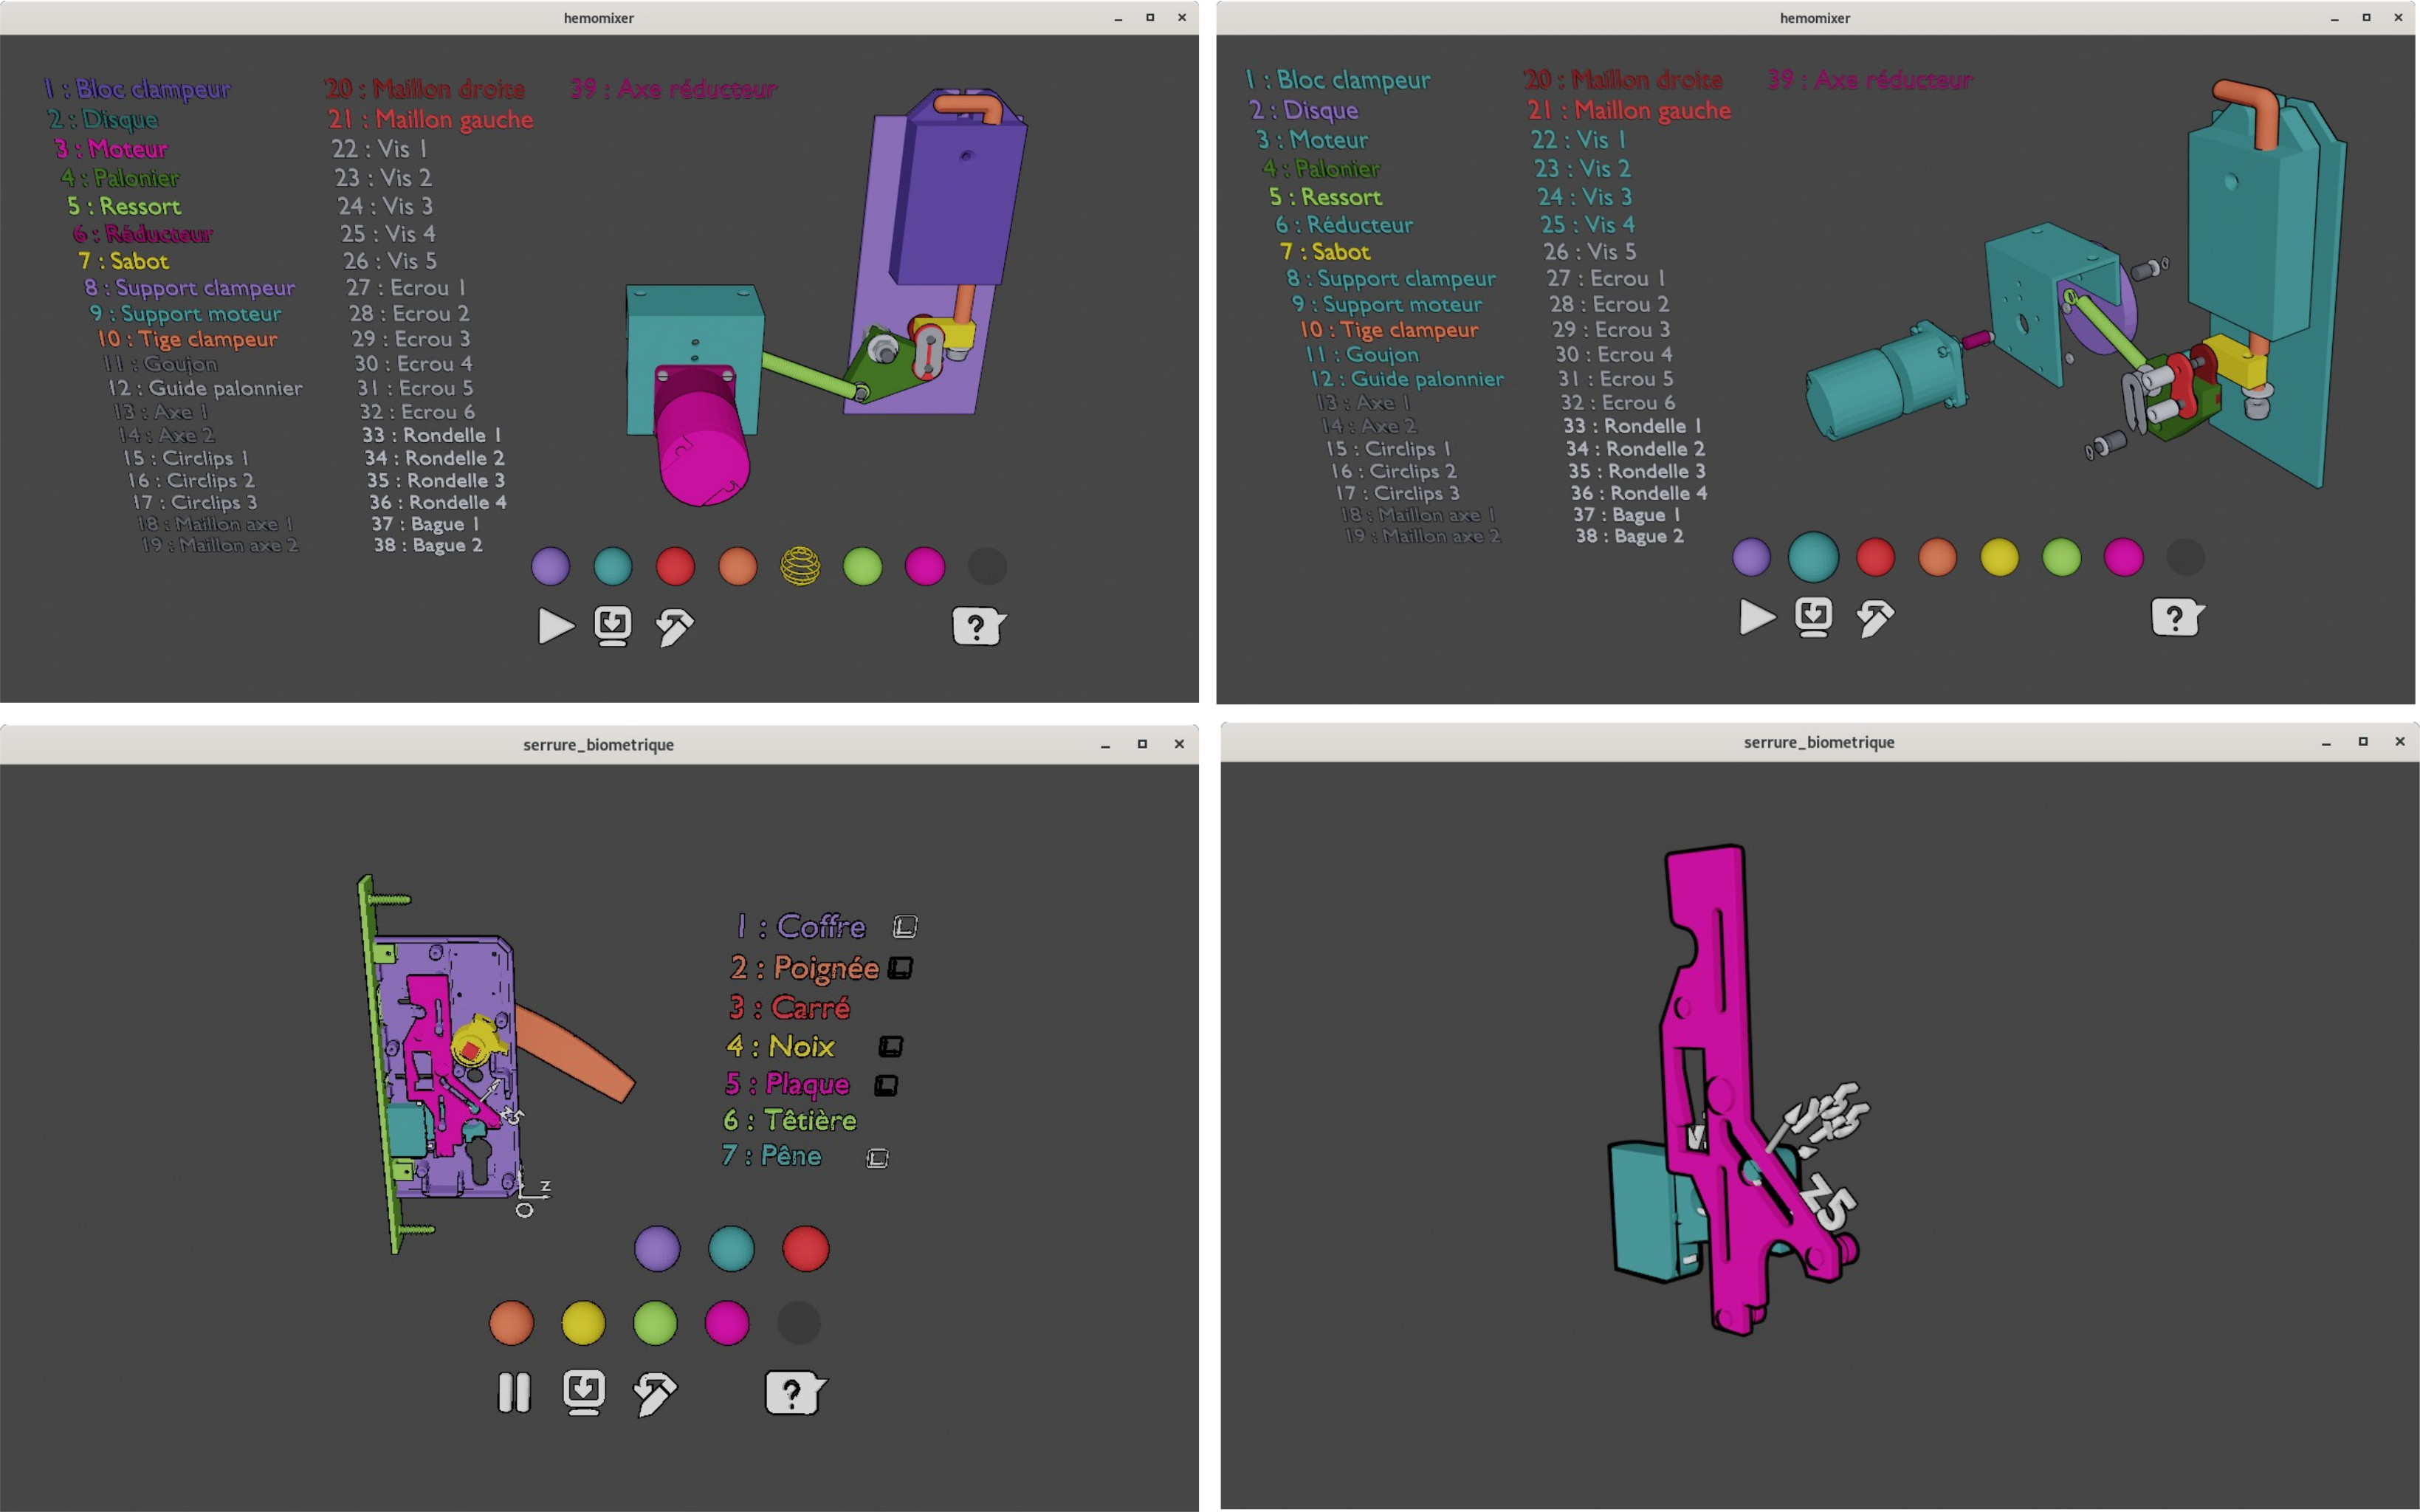2420x1512 pixels.
Task: Click '36 : Rondelle 4' in right hemomixer window
Action: click(1639, 493)
